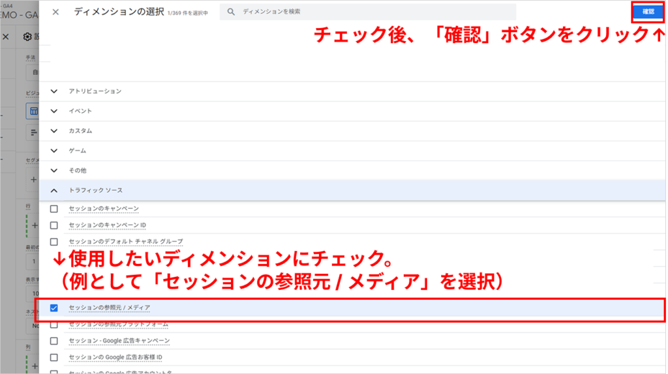Check セッションのキャンペーン ID checkbox
Viewport: 668px width, 374px height.
[53, 225]
